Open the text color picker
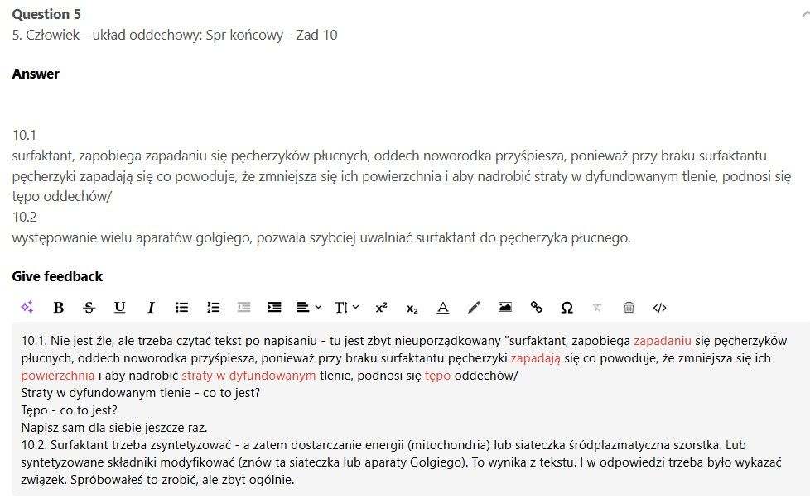810x503 pixels. pos(443,308)
